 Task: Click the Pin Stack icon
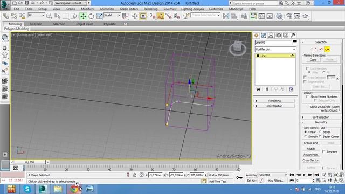[x=258, y=89]
